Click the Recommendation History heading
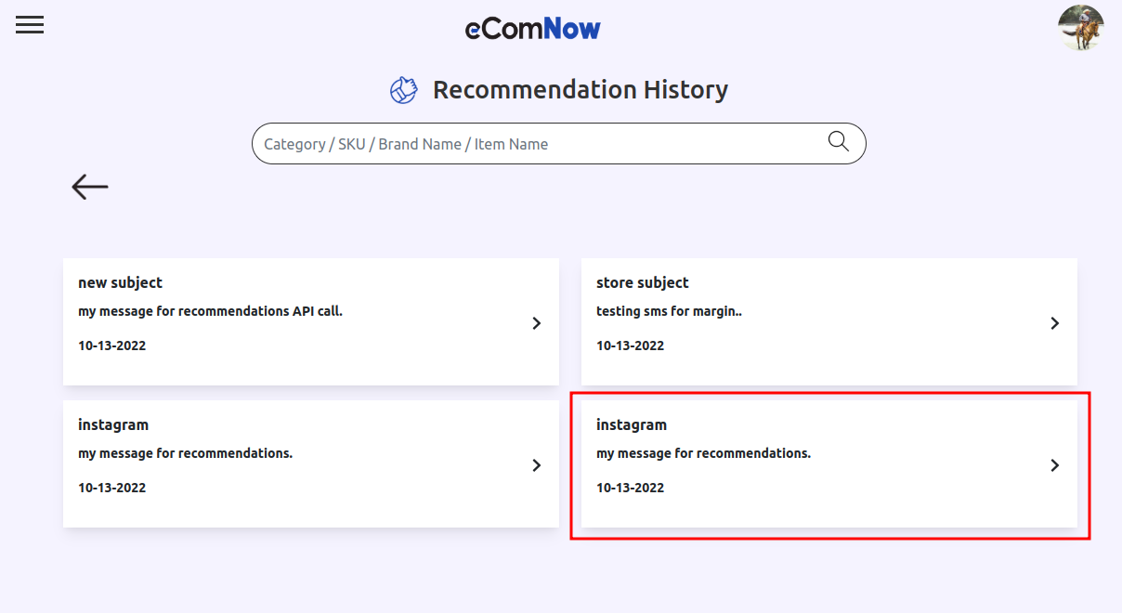The height and width of the screenshot is (613, 1122). [x=580, y=89]
